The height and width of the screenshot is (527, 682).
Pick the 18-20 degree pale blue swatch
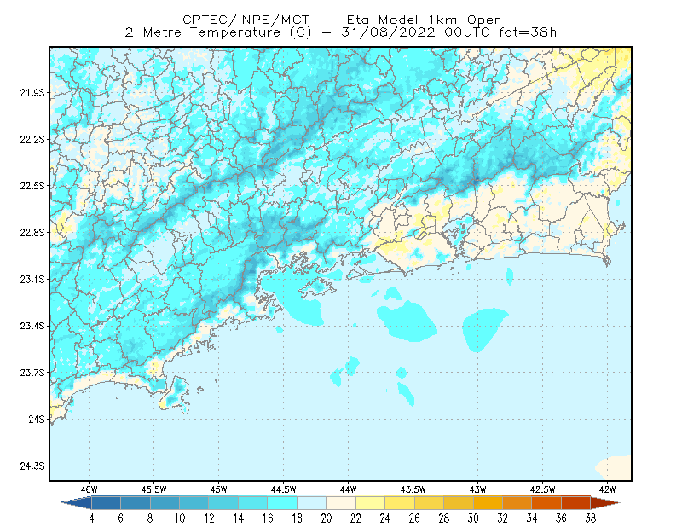311,503
